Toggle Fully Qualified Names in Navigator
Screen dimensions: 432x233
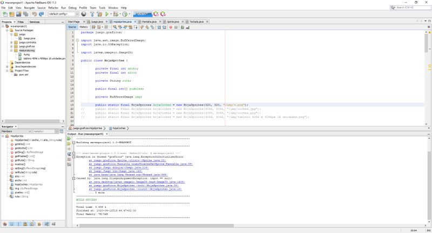pos(39,224)
